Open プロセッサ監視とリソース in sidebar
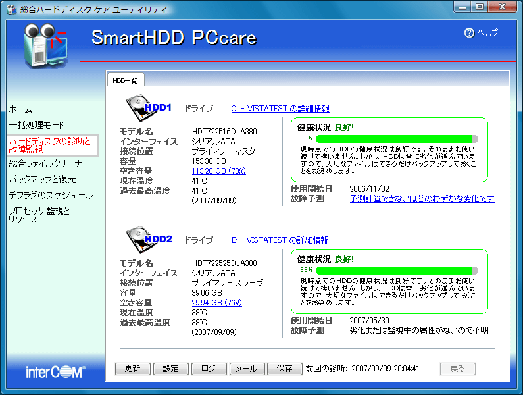This screenshot has width=523, height=395. pos(39,215)
